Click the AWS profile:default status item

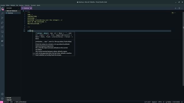(x=20, y=102)
